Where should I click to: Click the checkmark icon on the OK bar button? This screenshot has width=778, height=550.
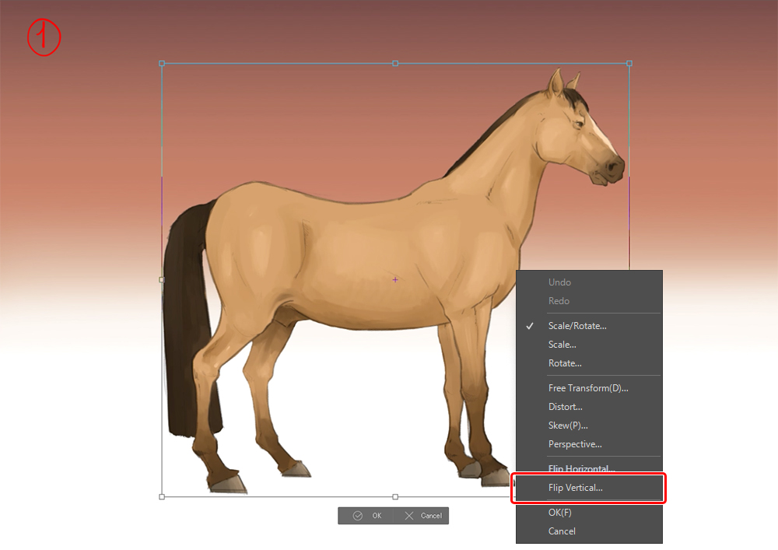click(x=358, y=516)
